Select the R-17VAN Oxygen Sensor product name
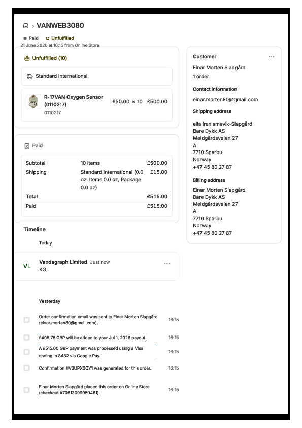Image resolution: width=302 pixels, height=428 pixels. pyautogui.click(x=74, y=101)
